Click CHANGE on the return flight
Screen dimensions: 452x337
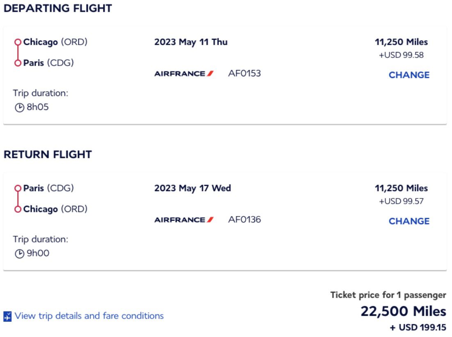tap(409, 221)
